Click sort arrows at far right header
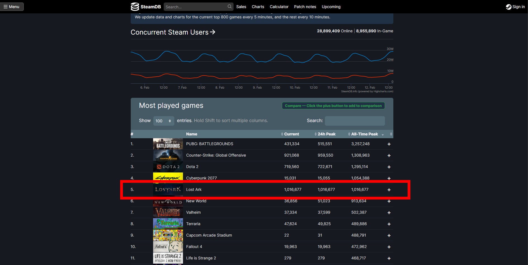This screenshot has height=265, width=528. point(391,134)
